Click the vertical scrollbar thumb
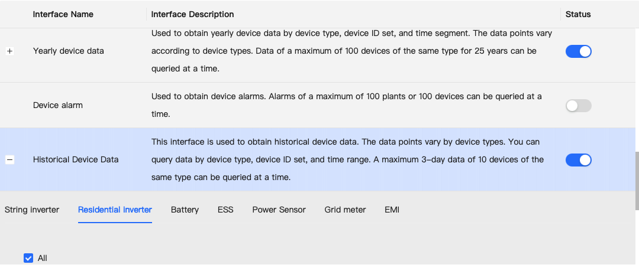 tap(637, 181)
